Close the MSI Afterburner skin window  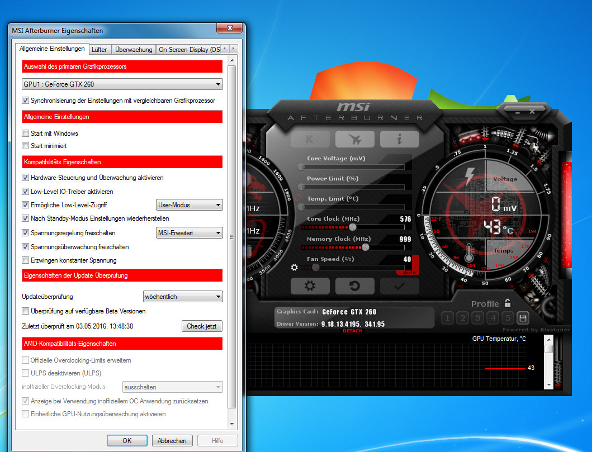tap(532, 112)
